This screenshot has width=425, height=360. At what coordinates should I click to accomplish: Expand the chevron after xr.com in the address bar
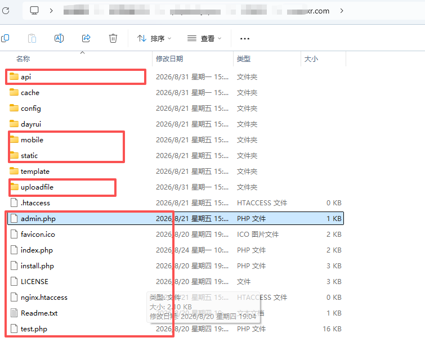[x=342, y=11]
